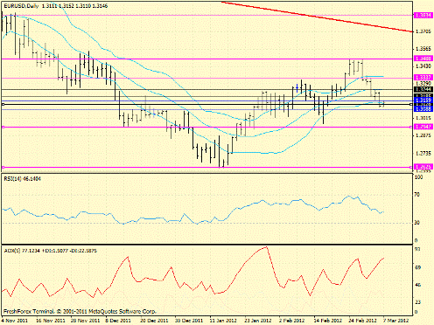Click the 1.3290 price scale value
This screenshot has height=325, width=434.
click(423, 84)
